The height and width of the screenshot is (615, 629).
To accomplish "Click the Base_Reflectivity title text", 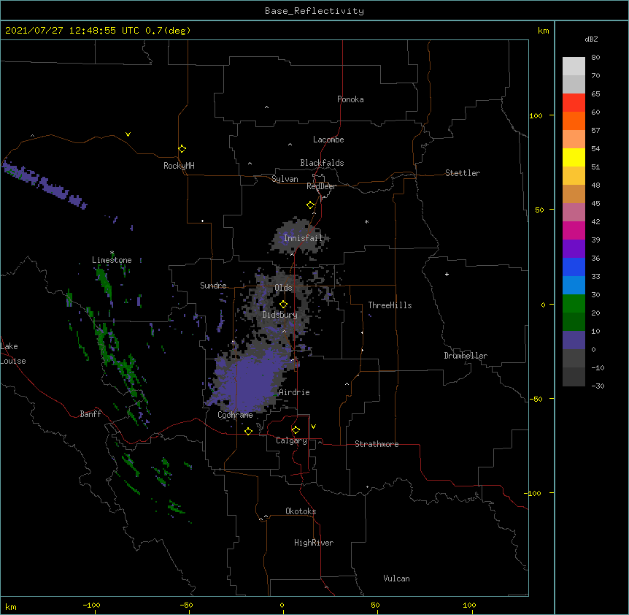I will pyautogui.click(x=314, y=11).
